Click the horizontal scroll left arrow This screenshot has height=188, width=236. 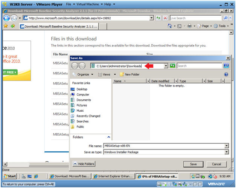click(5, 164)
